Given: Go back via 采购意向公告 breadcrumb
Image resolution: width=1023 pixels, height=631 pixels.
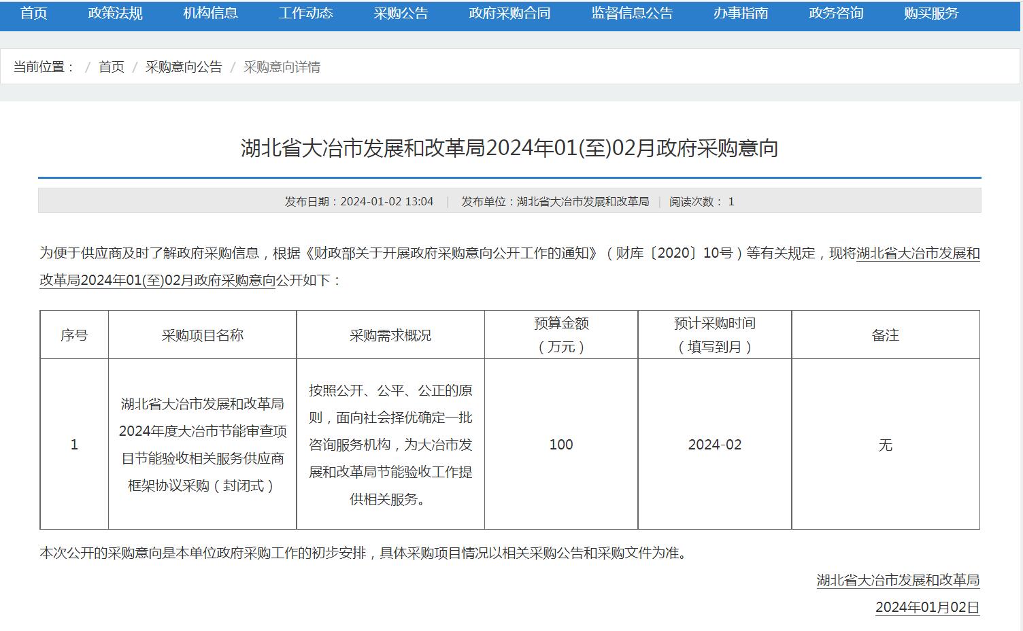Looking at the screenshot, I should 184,67.
